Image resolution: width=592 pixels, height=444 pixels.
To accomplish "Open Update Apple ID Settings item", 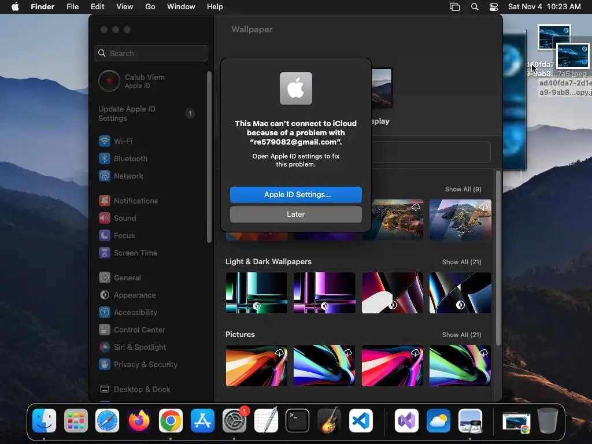I will click(147, 114).
